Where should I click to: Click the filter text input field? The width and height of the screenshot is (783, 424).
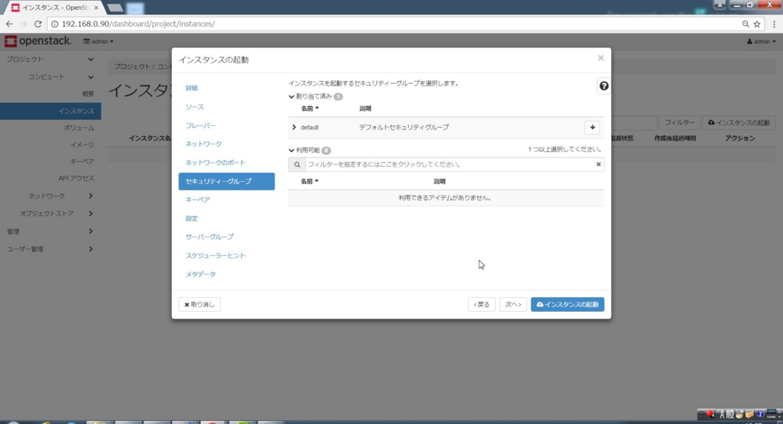click(x=450, y=164)
